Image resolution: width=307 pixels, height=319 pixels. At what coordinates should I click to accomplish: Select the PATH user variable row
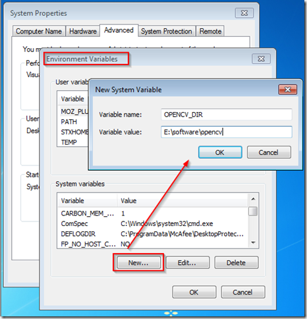pyautogui.click(x=73, y=122)
